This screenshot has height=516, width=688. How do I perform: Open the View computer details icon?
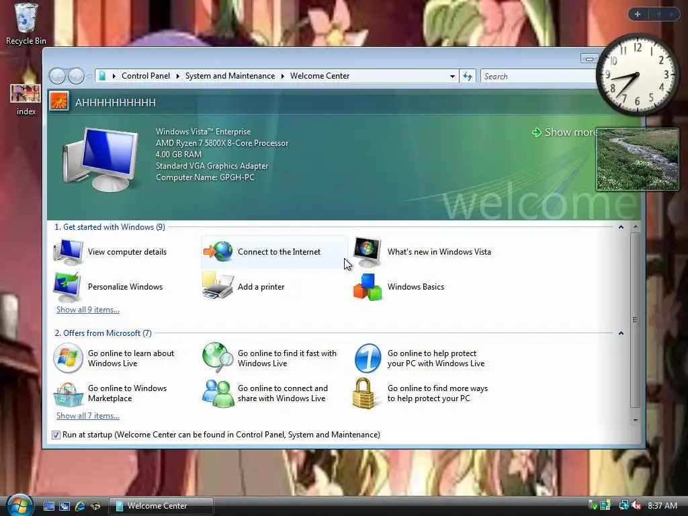(x=68, y=252)
